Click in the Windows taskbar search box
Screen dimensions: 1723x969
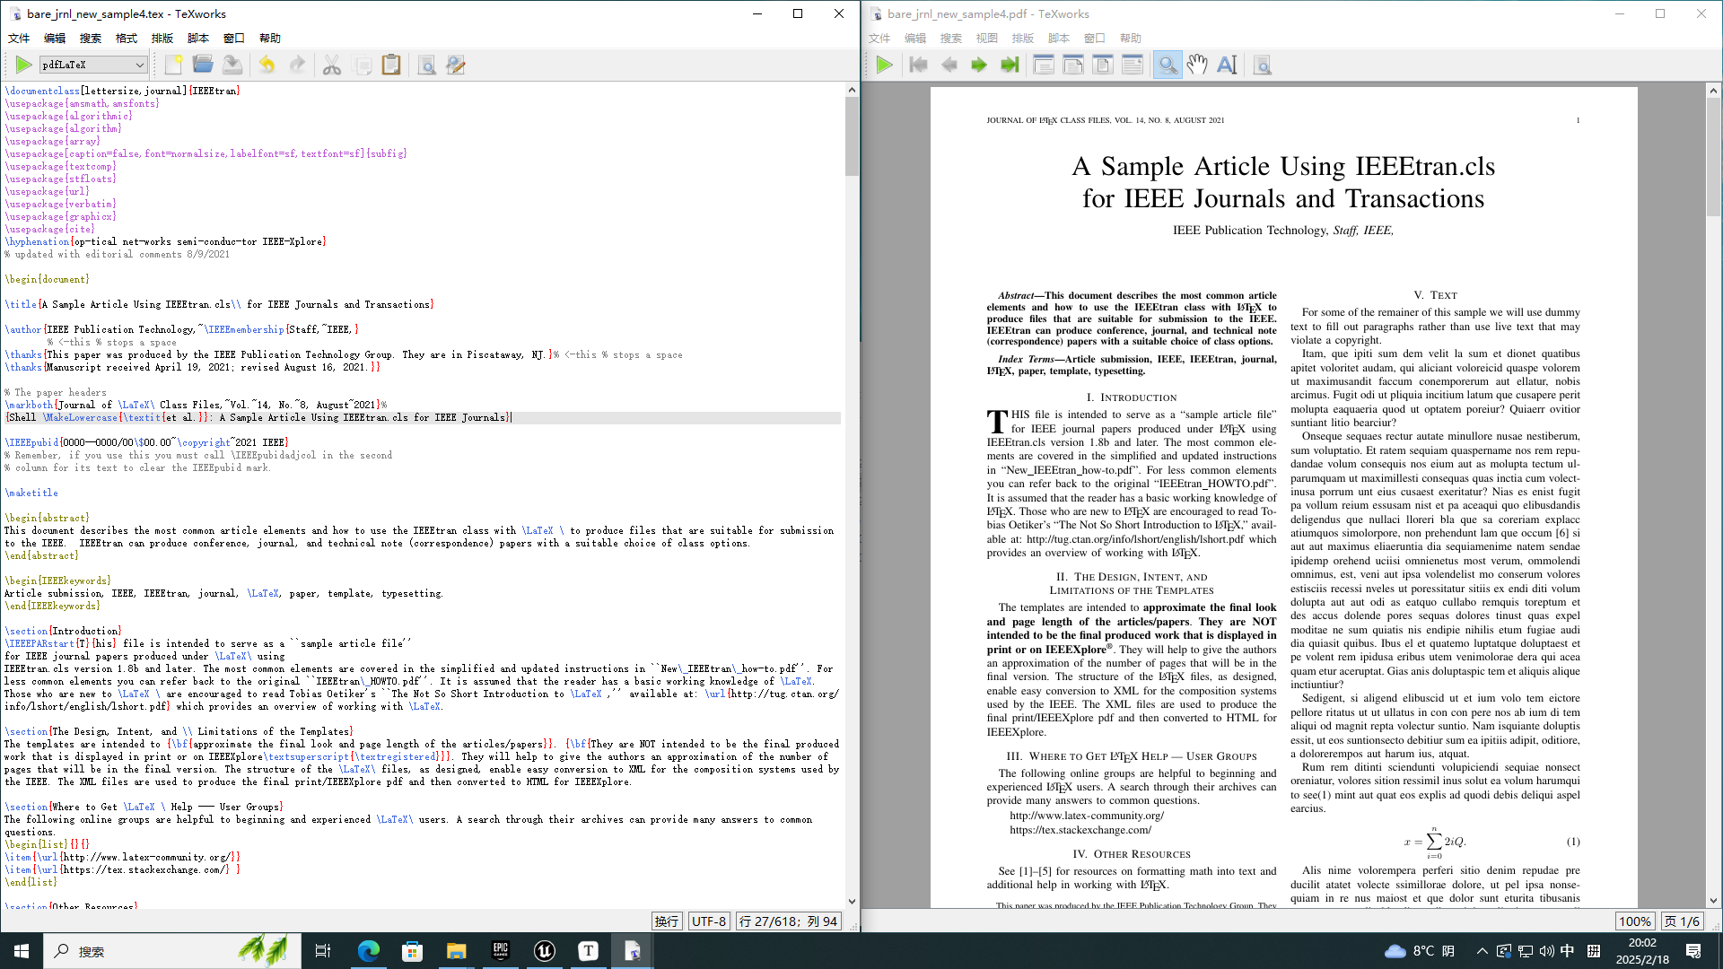[171, 951]
